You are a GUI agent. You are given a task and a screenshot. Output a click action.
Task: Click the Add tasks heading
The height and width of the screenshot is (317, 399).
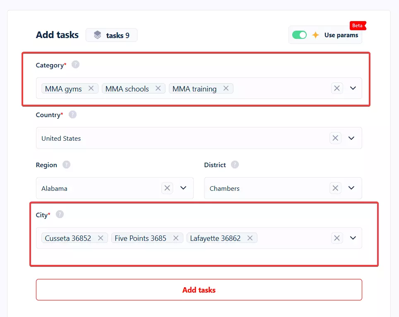pos(57,35)
